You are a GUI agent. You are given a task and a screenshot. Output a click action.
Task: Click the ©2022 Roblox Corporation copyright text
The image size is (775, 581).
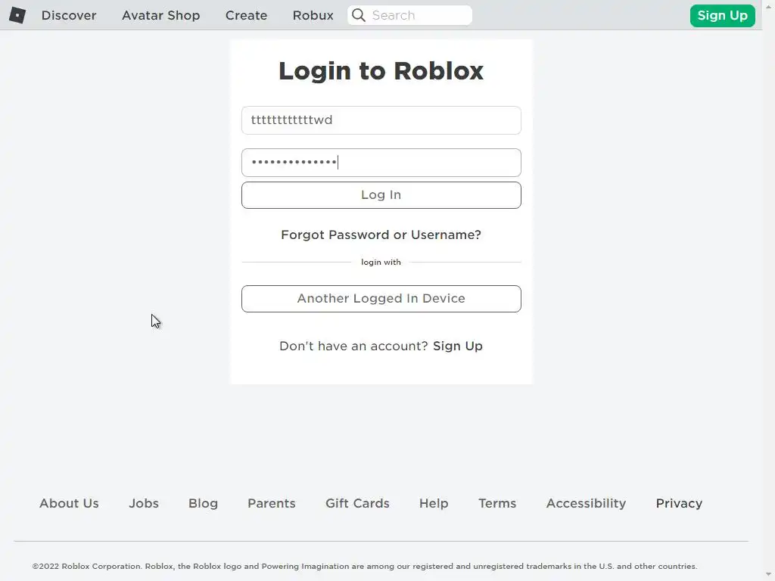click(x=365, y=566)
